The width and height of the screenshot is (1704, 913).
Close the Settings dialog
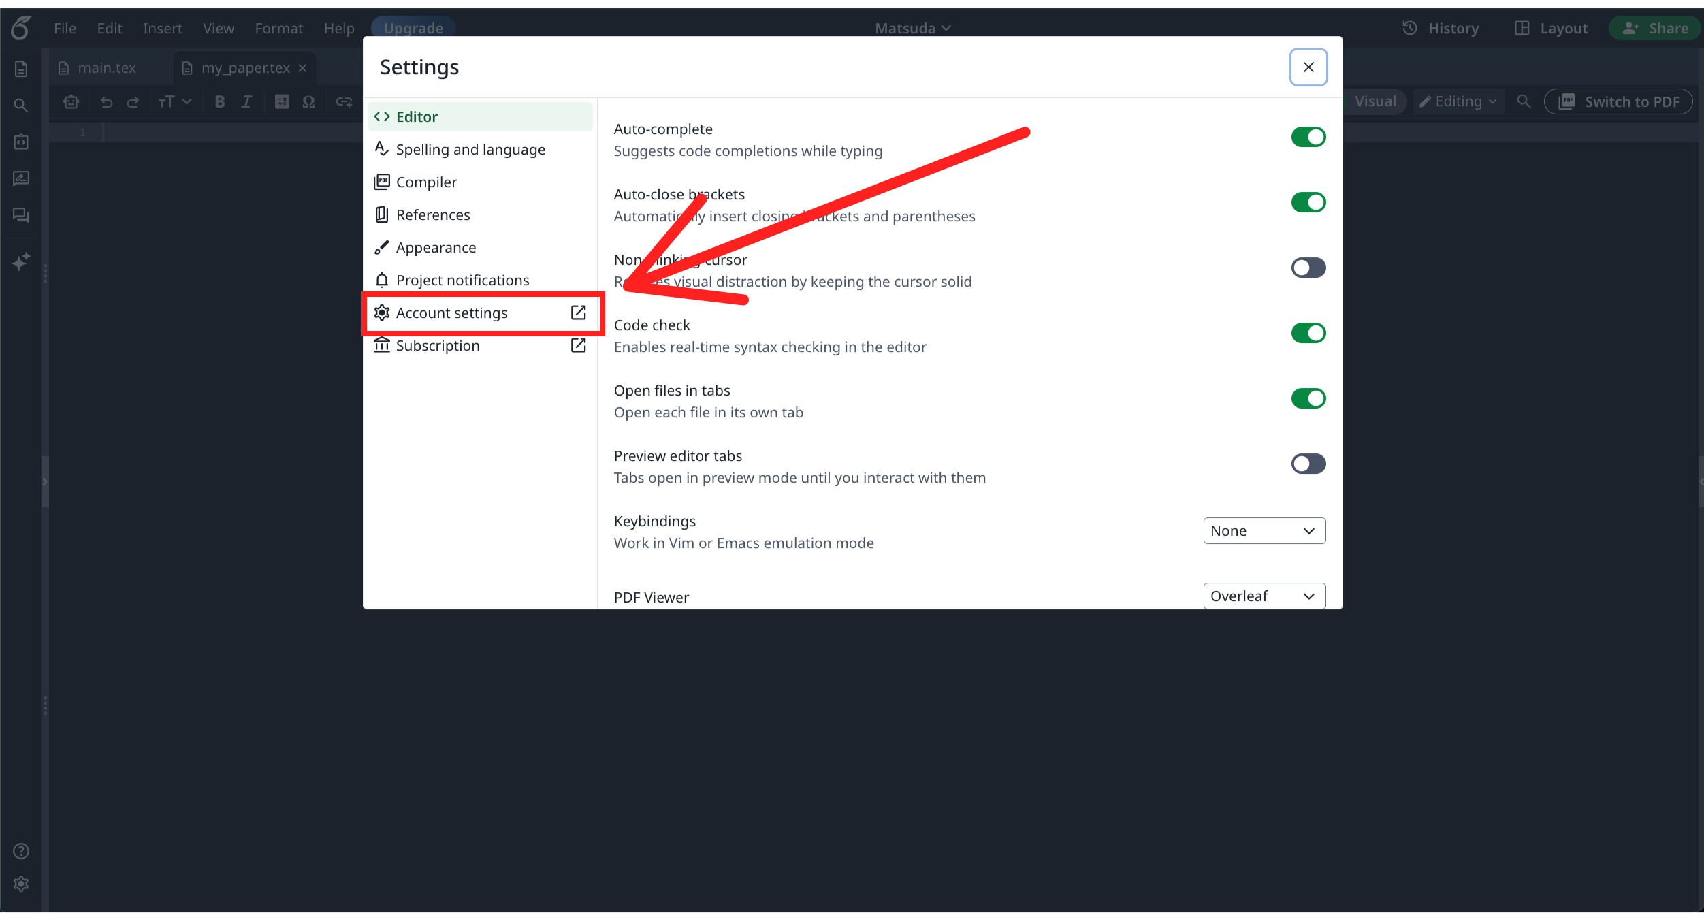tap(1308, 67)
